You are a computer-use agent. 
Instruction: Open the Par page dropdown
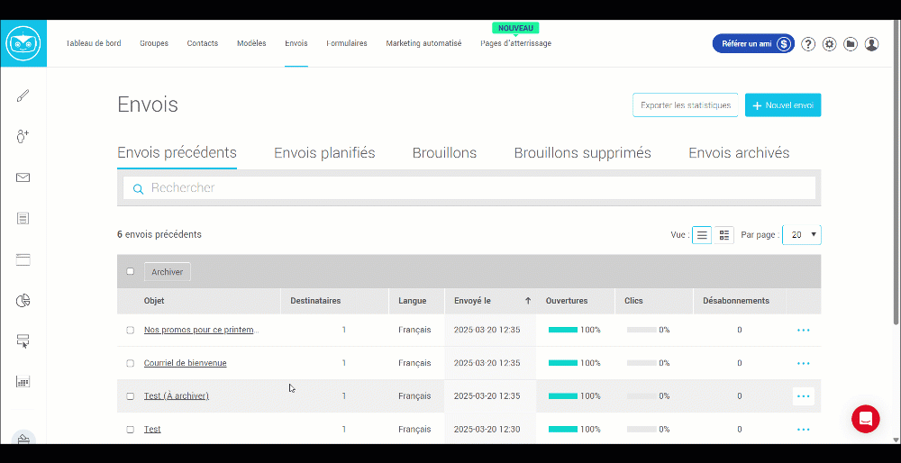coord(801,235)
